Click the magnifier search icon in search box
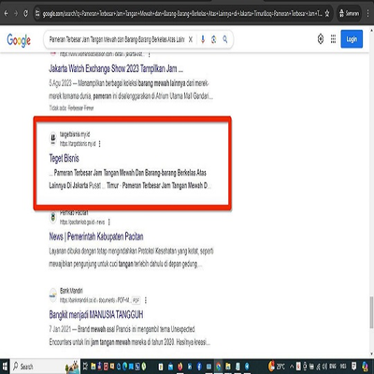Image resolution: width=374 pixels, height=374 pixels. (x=225, y=39)
